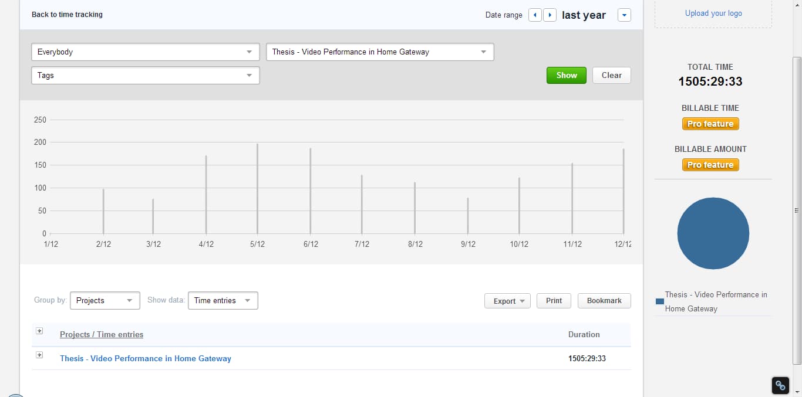Open Thesis - Video Performance project link

tap(146, 358)
